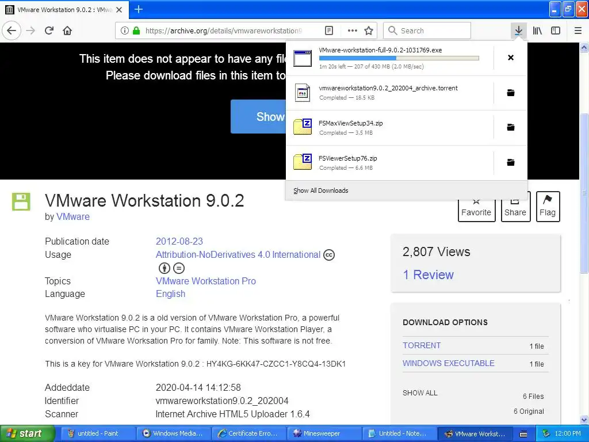Click the torrent file icon in downloads
This screenshot has width=589, height=442.
click(303, 93)
